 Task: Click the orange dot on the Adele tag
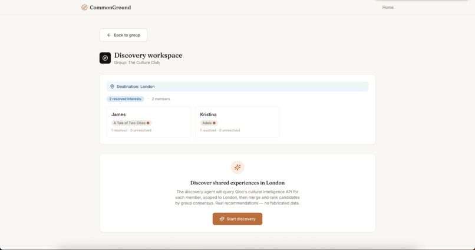(214, 123)
